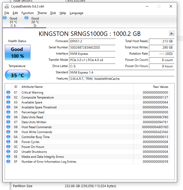Click the status icon for Critical Warning
Image resolution: width=183 pixels, height=190 pixels.
coord(8,92)
